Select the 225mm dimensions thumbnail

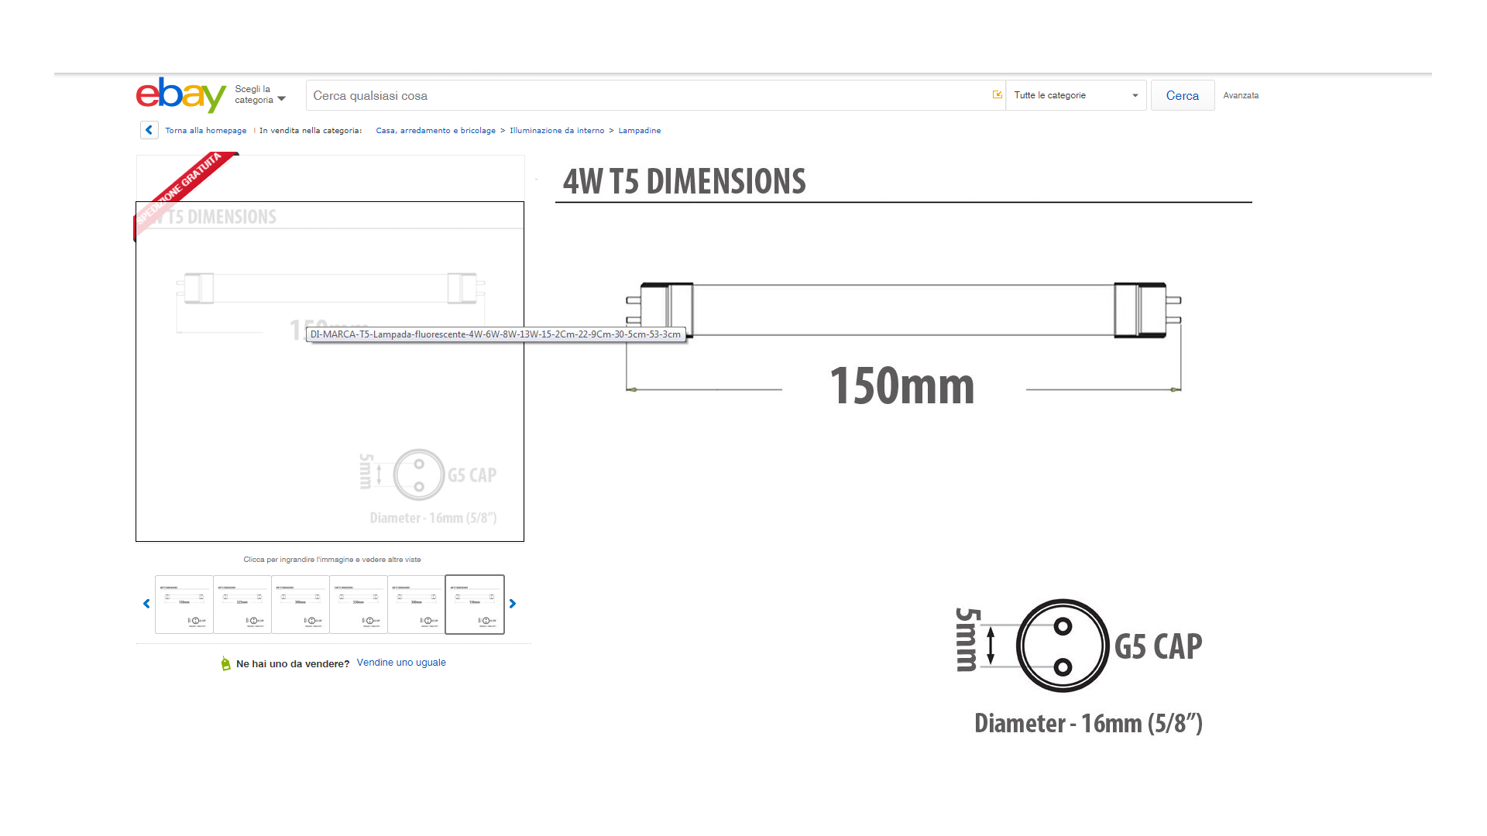(x=242, y=605)
